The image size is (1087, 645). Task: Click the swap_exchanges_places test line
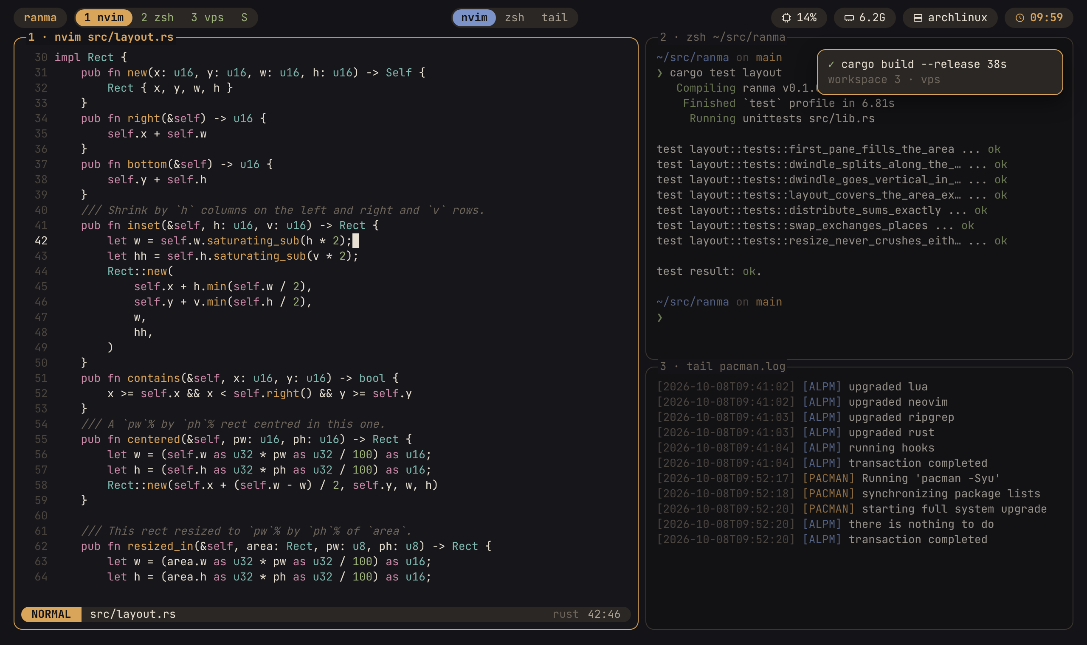[815, 226]
